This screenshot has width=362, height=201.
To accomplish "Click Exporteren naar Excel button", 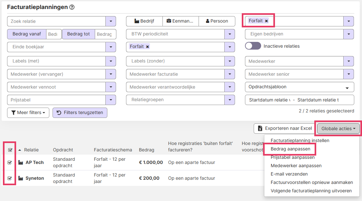I will (284, 129).
